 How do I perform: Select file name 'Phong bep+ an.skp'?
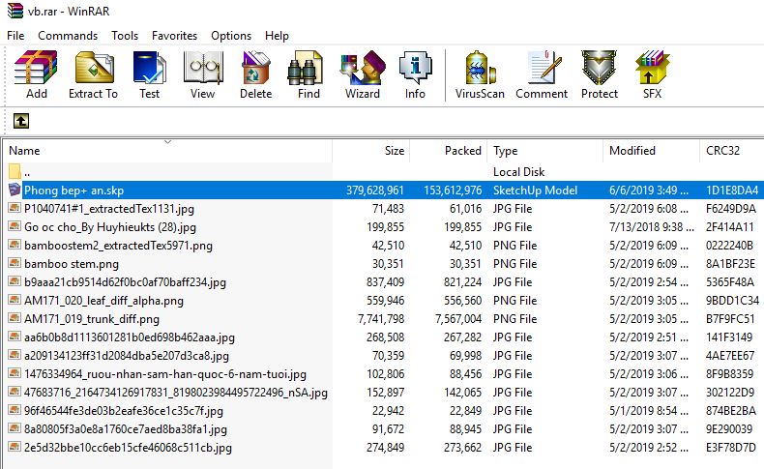pyautogui.click(x=74, y=191)
